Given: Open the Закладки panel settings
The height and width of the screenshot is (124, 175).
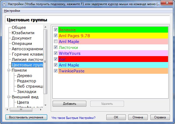Looking at the screenshot, I should pos(26,92).
